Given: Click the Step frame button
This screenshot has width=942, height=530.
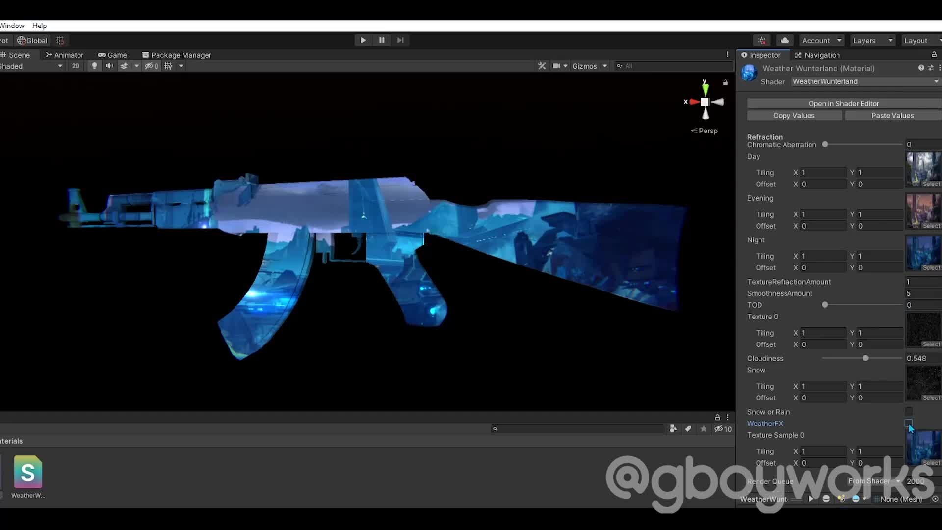Looking at the screenshot, I should 400,40.
